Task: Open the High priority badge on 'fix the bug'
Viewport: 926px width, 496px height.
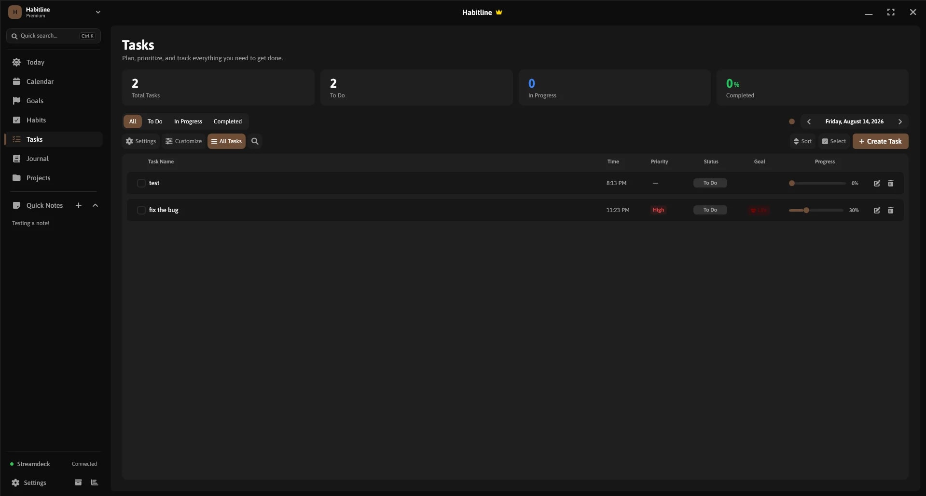Action: tap(658, 210)
